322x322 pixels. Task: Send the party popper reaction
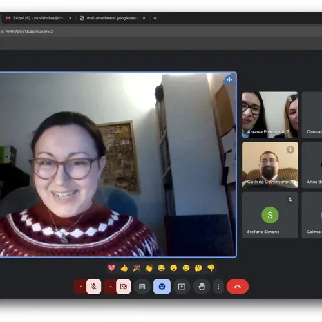pos(137,268)
